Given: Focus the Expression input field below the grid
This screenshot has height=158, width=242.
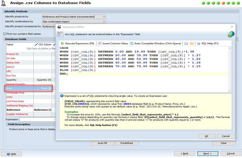Looking at the screenshot, I should pyautogui.click(x=37, y=120).
